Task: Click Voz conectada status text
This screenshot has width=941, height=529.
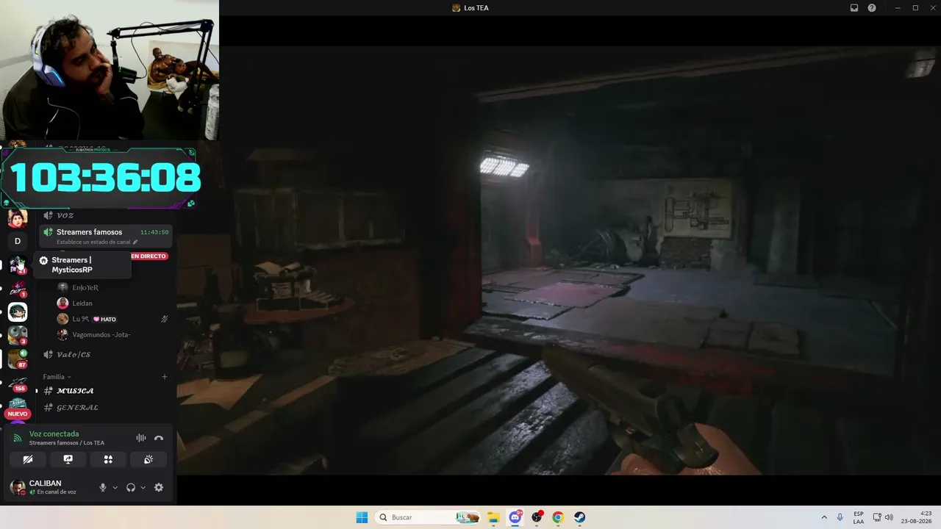Action: point(54,434)
